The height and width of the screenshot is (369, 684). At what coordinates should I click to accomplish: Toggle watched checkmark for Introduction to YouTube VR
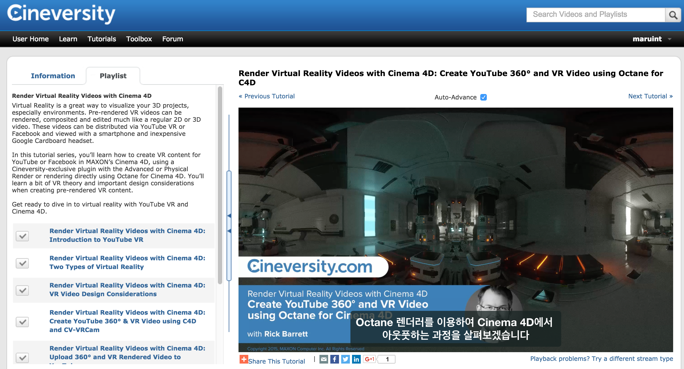(x=22, y=236)
